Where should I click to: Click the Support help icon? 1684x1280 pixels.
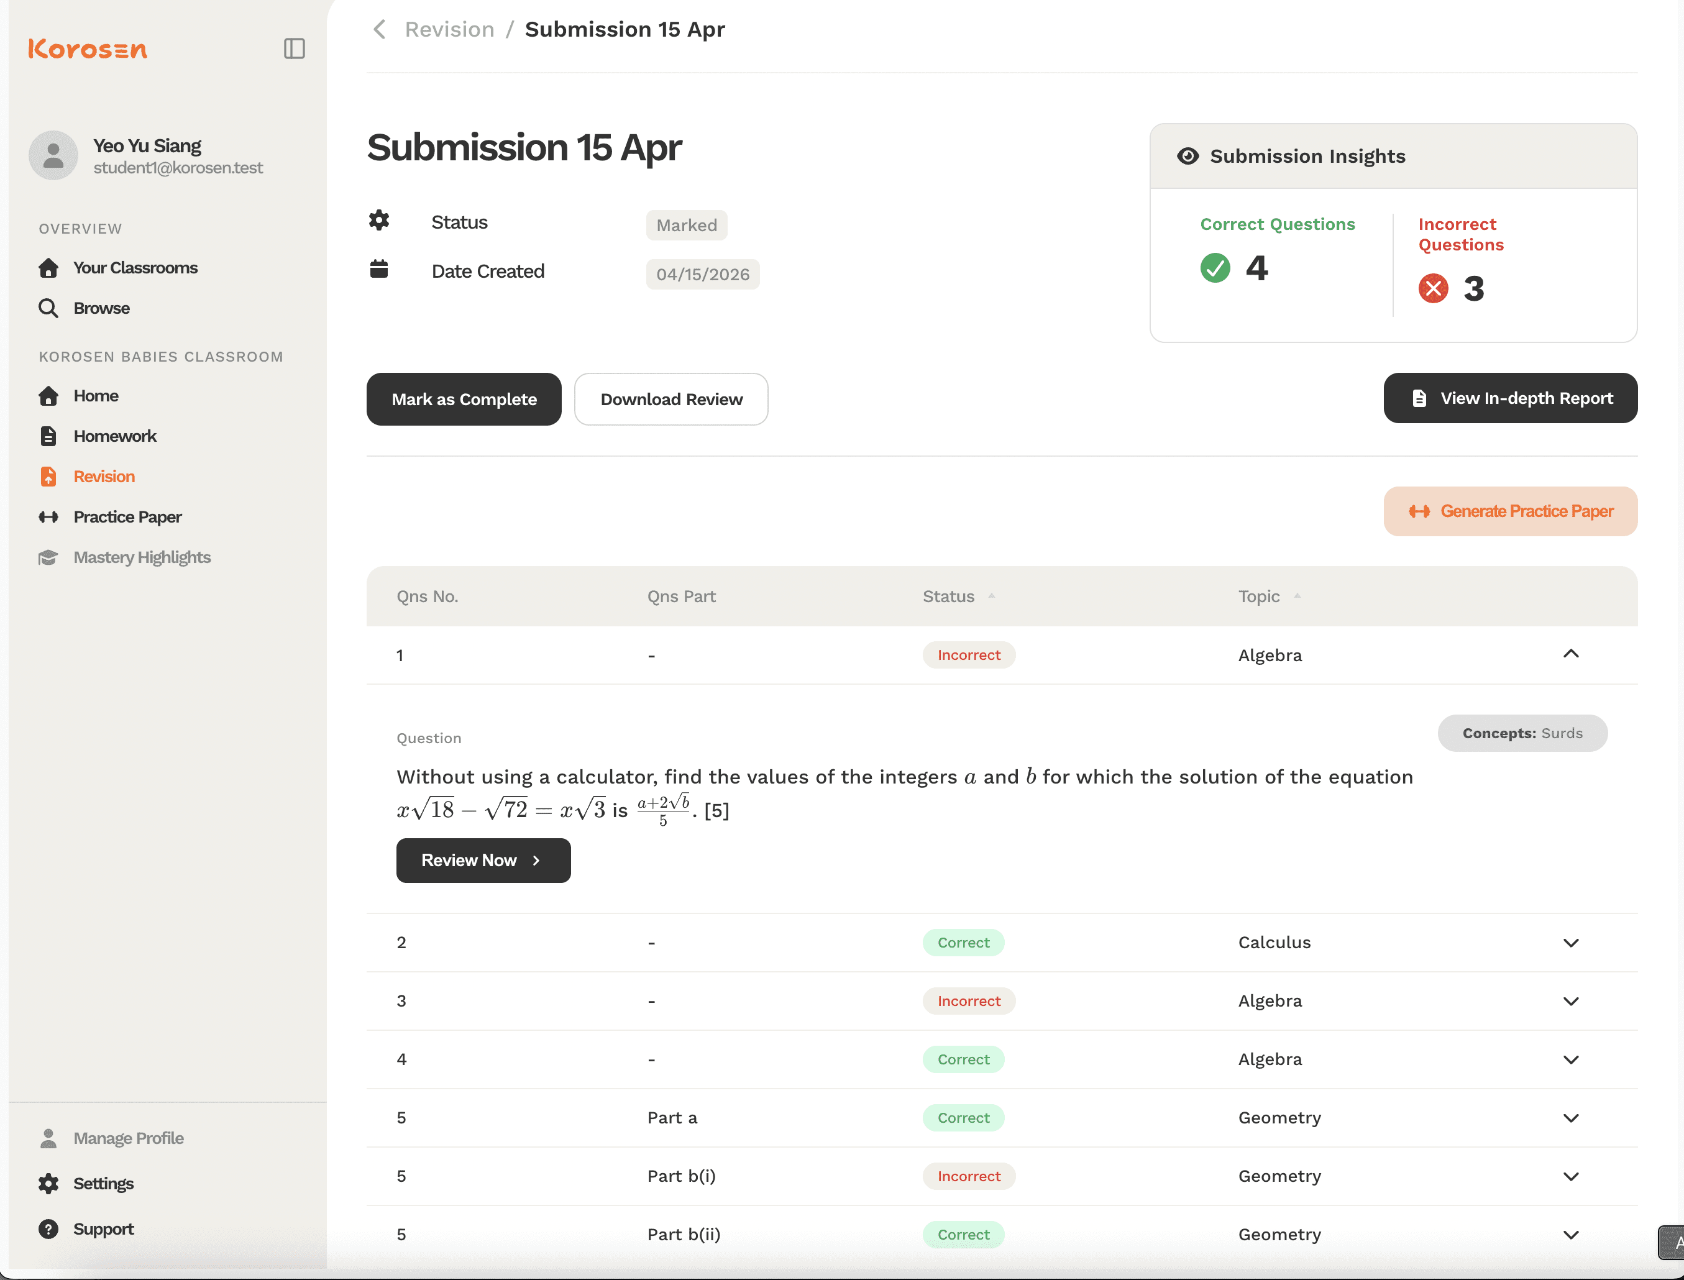(48, 1228)
